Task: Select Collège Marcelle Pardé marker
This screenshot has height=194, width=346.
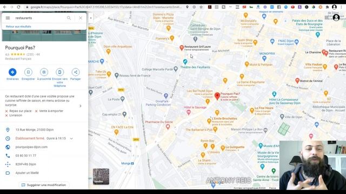Action: click(x=176, y=69)
